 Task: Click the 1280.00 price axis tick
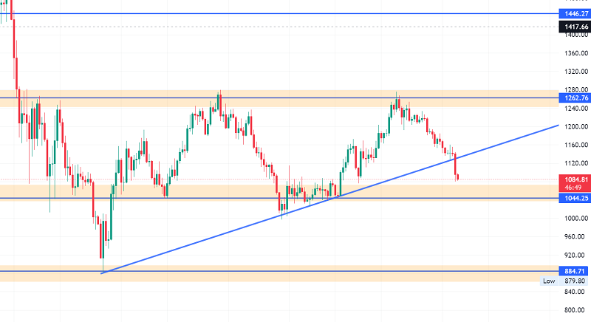coord(576,89)
